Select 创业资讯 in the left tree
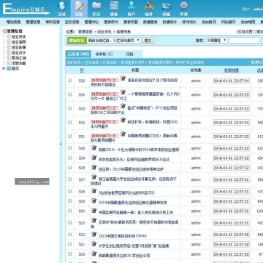The height and width of the screenshot is (263, 263). (19, 37)
